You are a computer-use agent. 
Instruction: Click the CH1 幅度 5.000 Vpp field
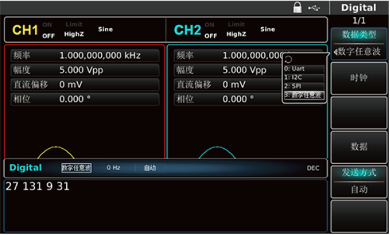point(85,70)
